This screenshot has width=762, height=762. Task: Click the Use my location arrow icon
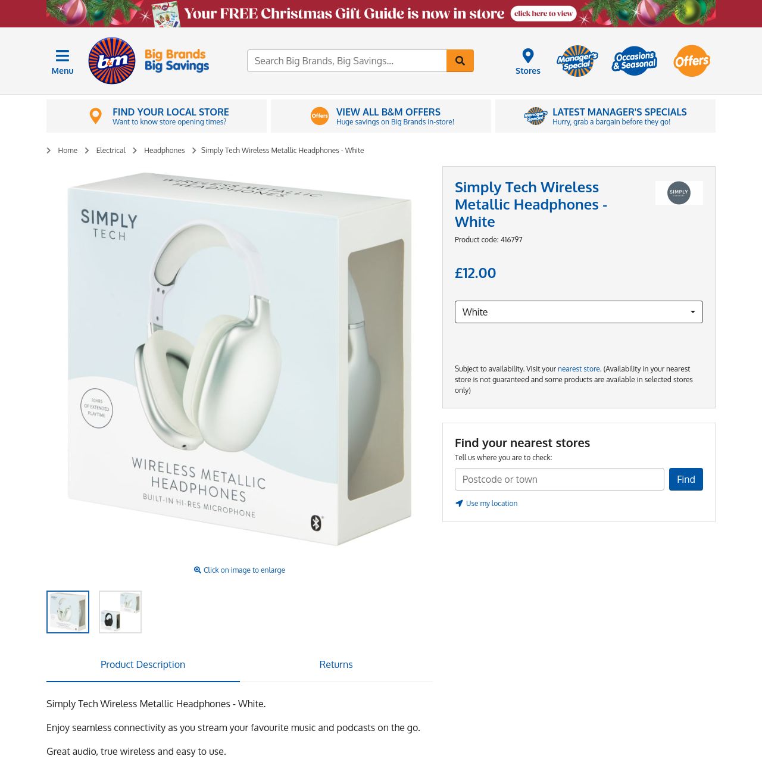pos(459,504)
